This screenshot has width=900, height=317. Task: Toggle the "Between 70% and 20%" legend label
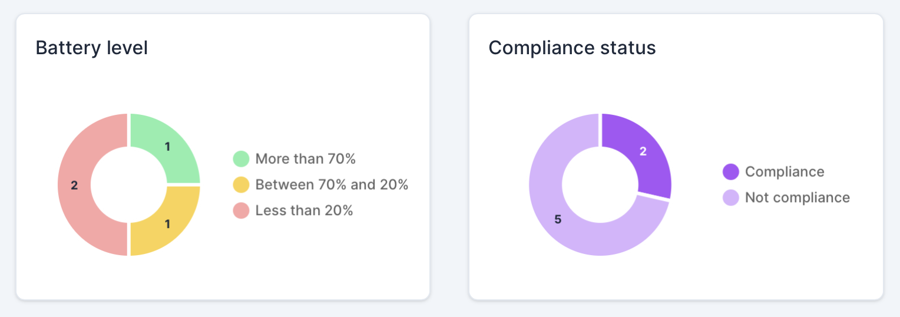tap(332, 185)
